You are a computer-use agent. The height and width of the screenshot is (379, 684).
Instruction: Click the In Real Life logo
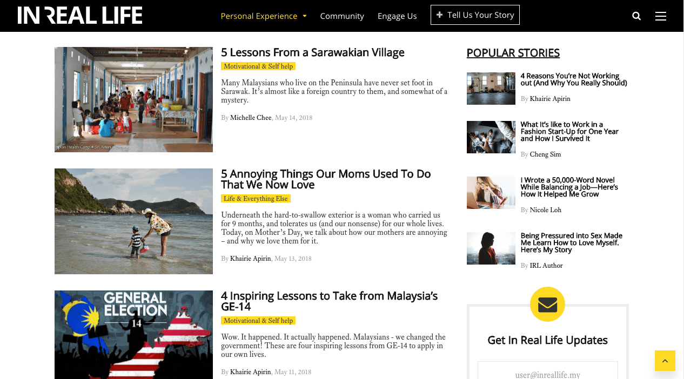(x=80, y=15)
